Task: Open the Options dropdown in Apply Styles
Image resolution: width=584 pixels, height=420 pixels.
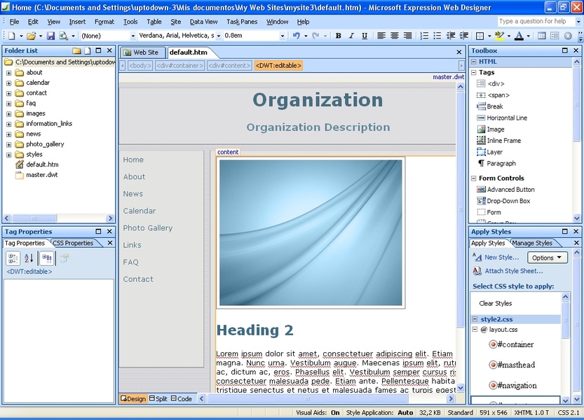Action: tap(547, 258)
